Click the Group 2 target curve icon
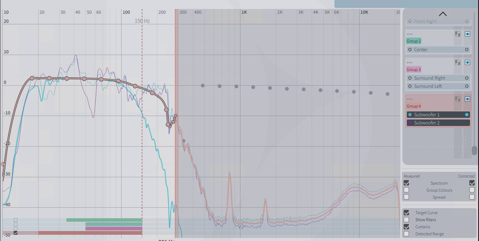Viewport: 479px width, 241px height. [467, 34]
